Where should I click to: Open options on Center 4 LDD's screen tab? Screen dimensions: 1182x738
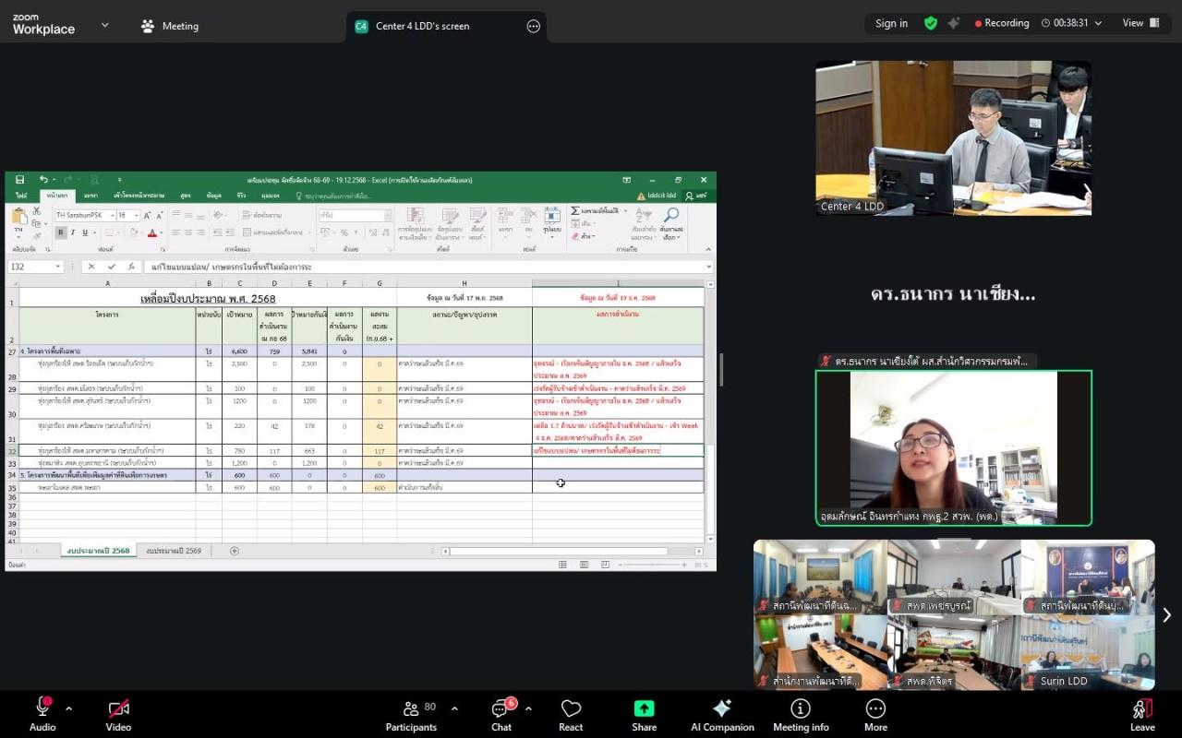pyautogui.click(x=533, y=26)
